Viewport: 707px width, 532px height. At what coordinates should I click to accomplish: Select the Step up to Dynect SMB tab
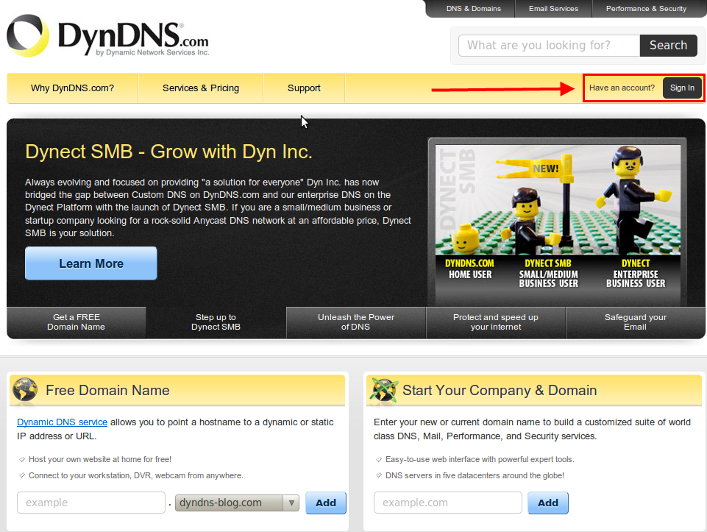point(216,322)
